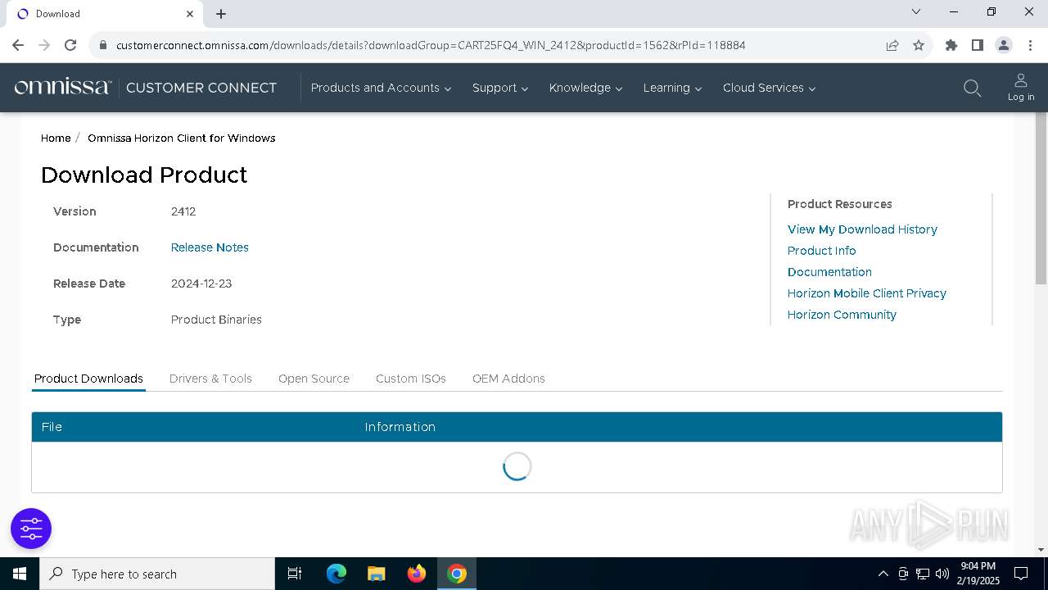Click CUSTOMER CONNECT header text

[201, 88]
